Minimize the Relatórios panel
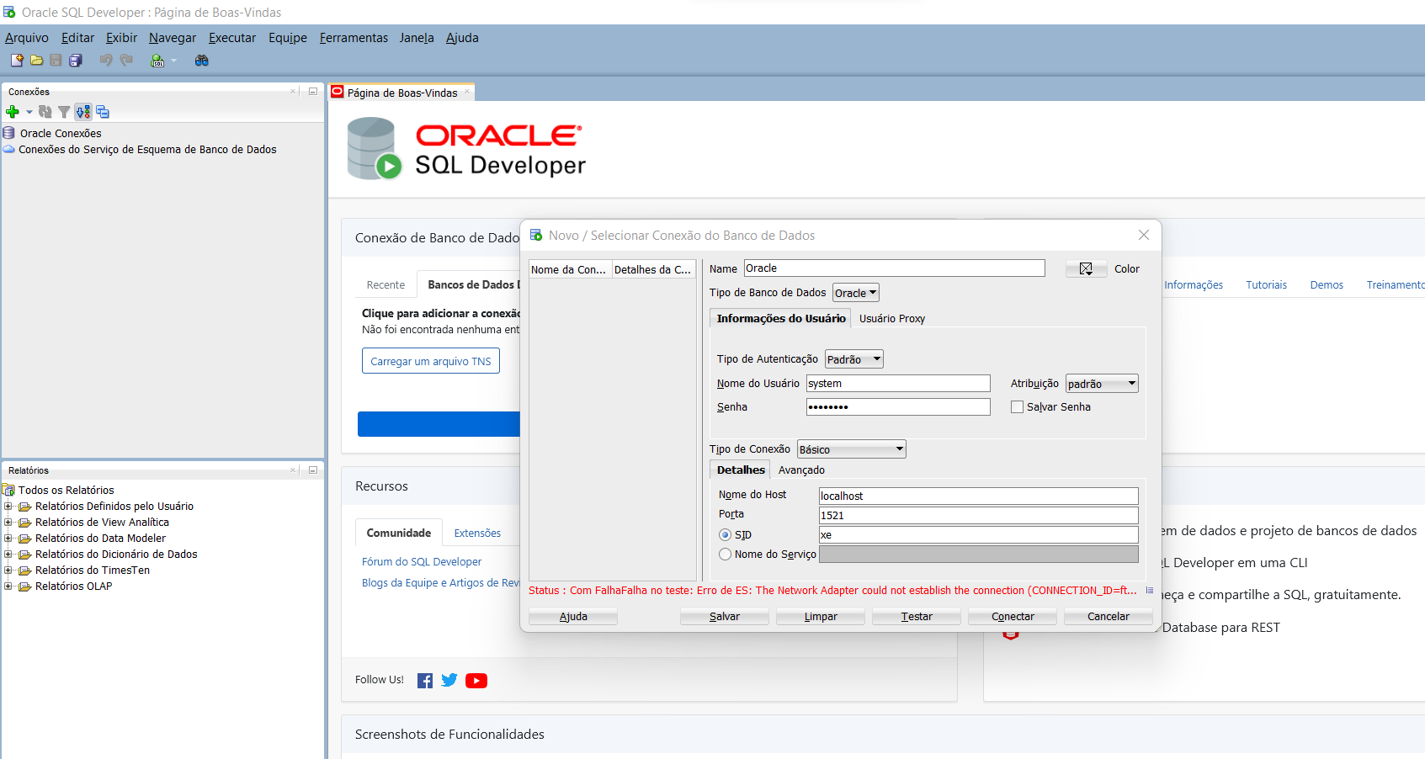 pos(313,470)
